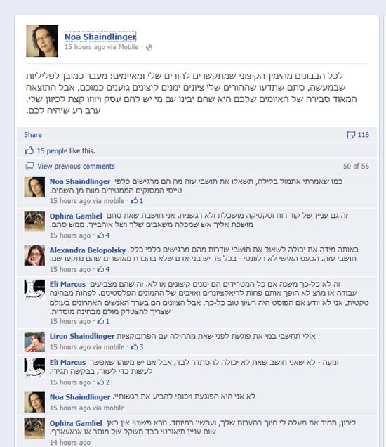This screenshot has height=447, width=386.
Task: Click like icon on Eli Marcus's second comment
Action: click(100, 382)
